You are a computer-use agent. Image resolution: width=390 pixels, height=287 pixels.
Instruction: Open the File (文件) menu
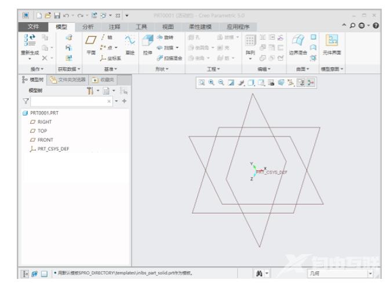(x=33, y=27)
